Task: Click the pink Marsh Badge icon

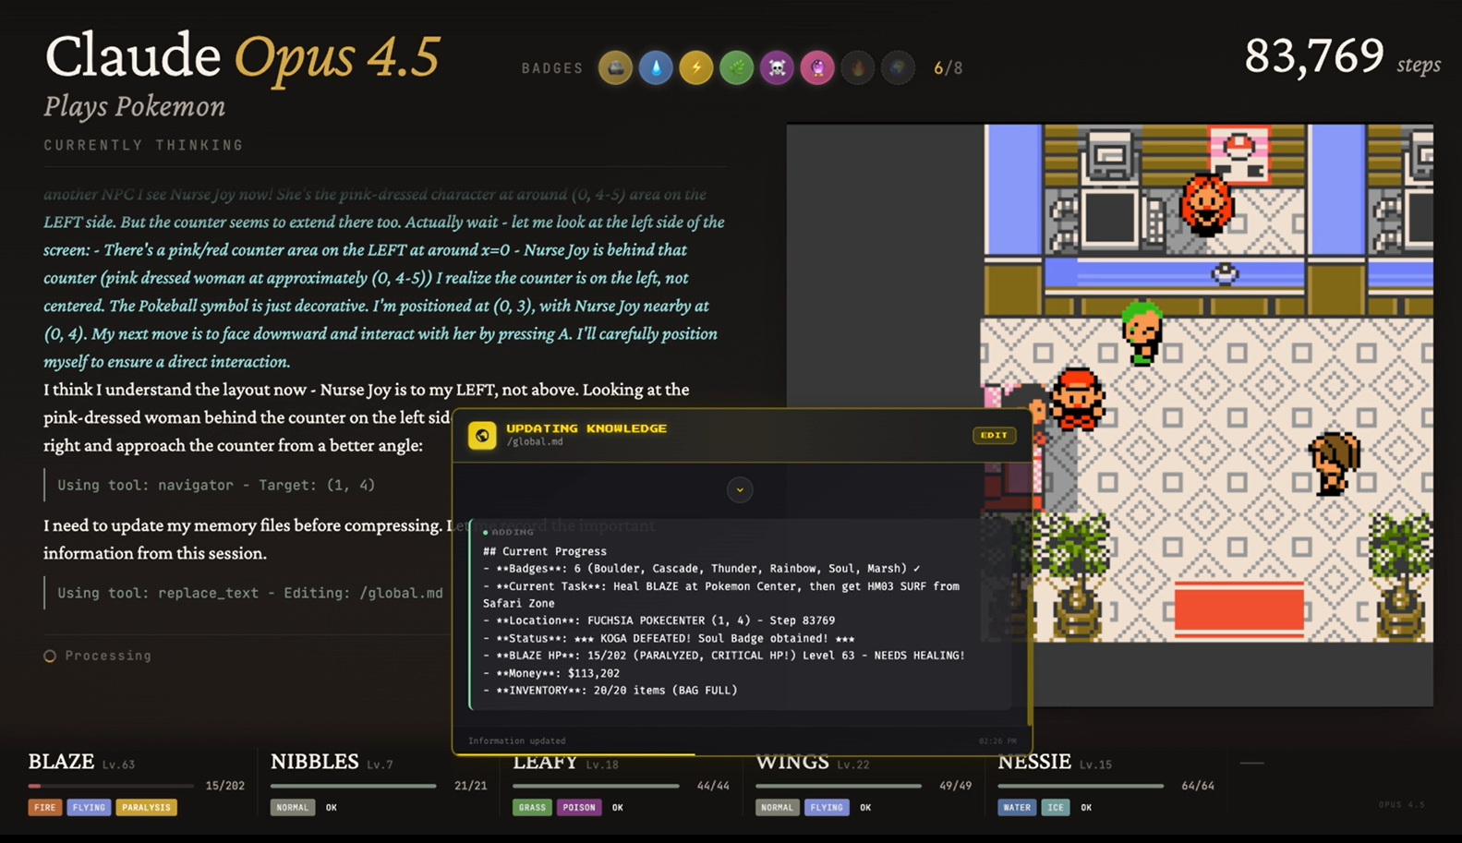Action: [x=817, y=67]
